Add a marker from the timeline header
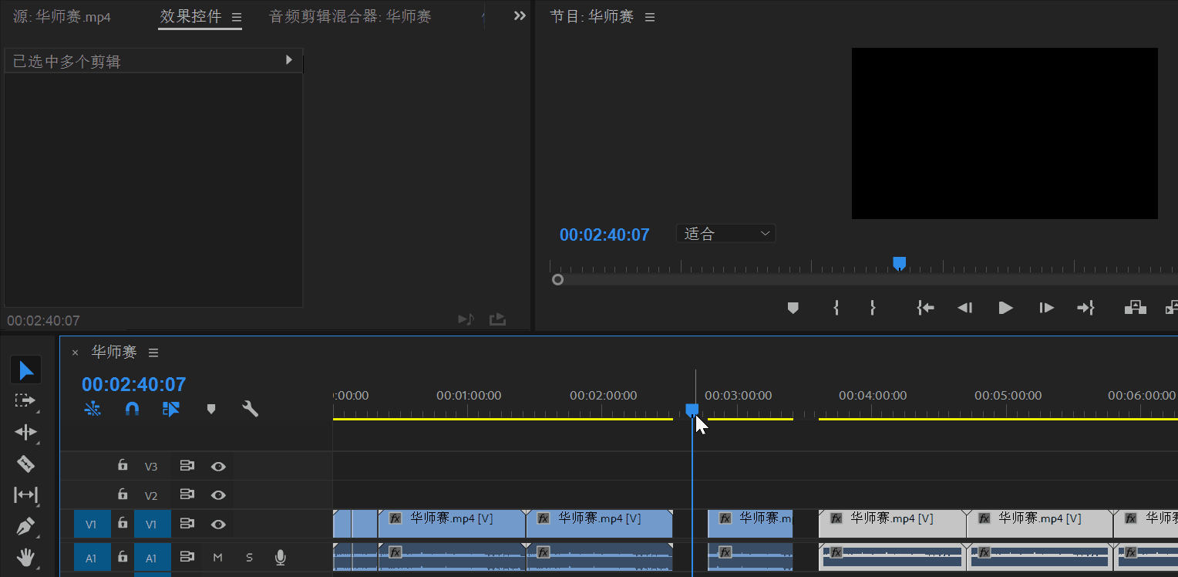The image size is (1178, 577). coord(211,409)
